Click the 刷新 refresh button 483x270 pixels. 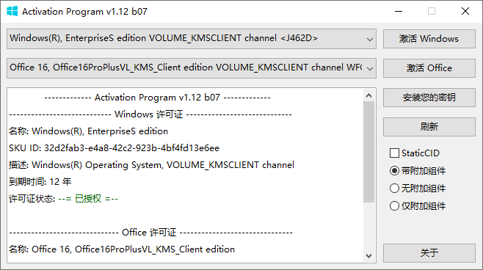(429, 127)
